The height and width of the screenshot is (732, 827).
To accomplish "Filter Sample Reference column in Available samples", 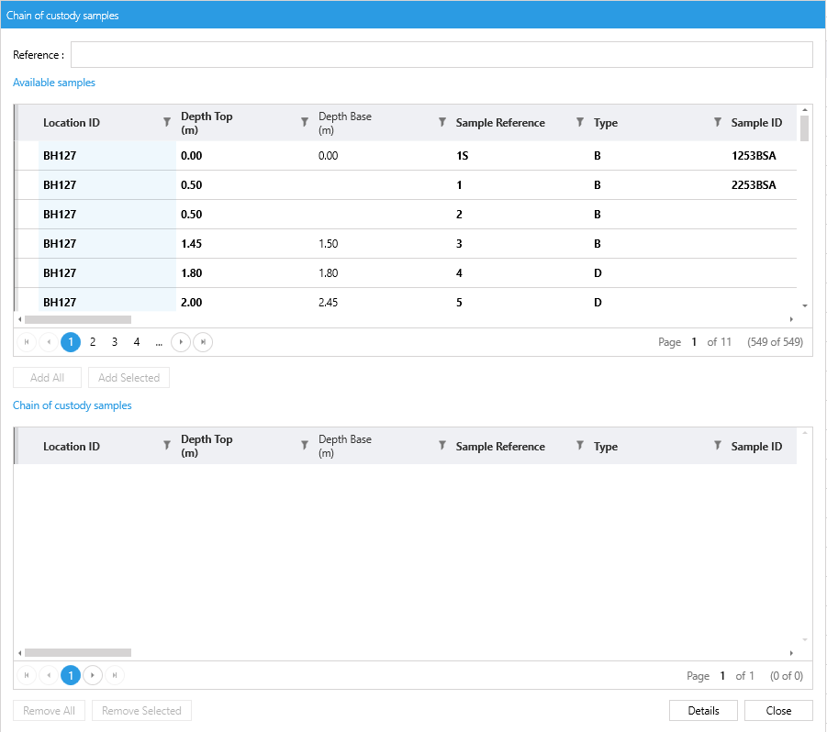I will [580, 122].
